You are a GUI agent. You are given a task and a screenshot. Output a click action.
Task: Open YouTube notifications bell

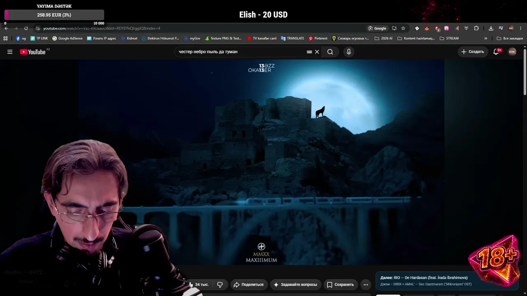coord(497,52)
